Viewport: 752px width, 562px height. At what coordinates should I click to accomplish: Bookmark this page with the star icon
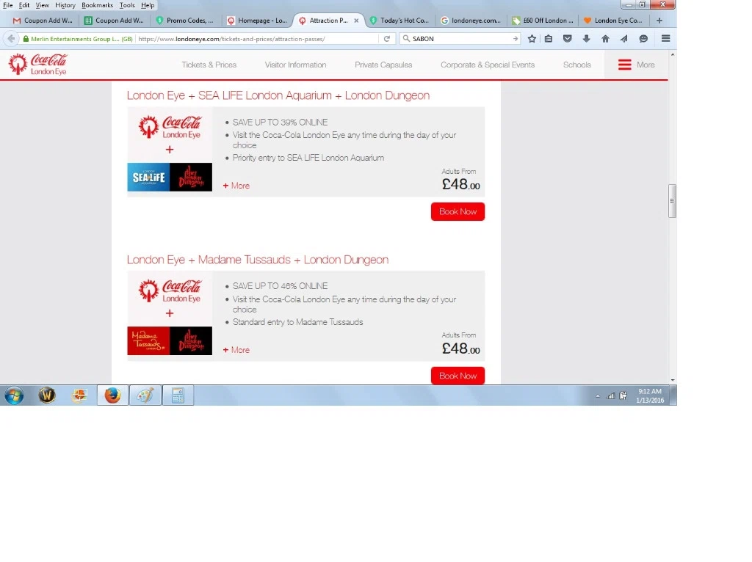[532, 39]
